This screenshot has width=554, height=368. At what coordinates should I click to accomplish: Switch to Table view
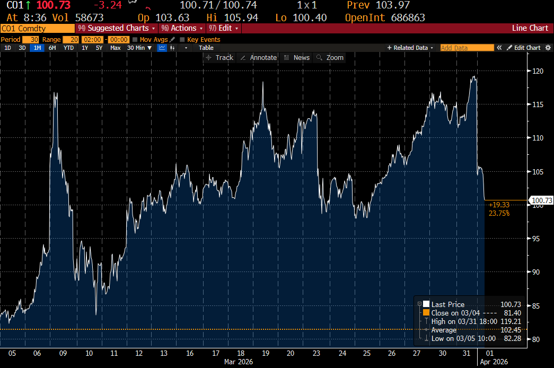click(206, 48)
